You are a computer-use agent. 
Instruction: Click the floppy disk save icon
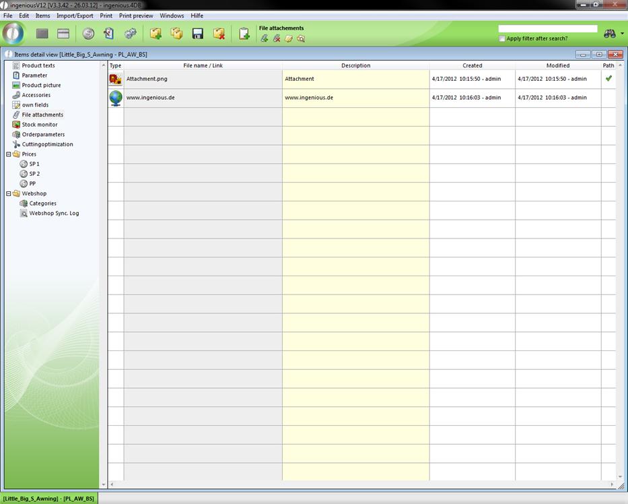198,34
